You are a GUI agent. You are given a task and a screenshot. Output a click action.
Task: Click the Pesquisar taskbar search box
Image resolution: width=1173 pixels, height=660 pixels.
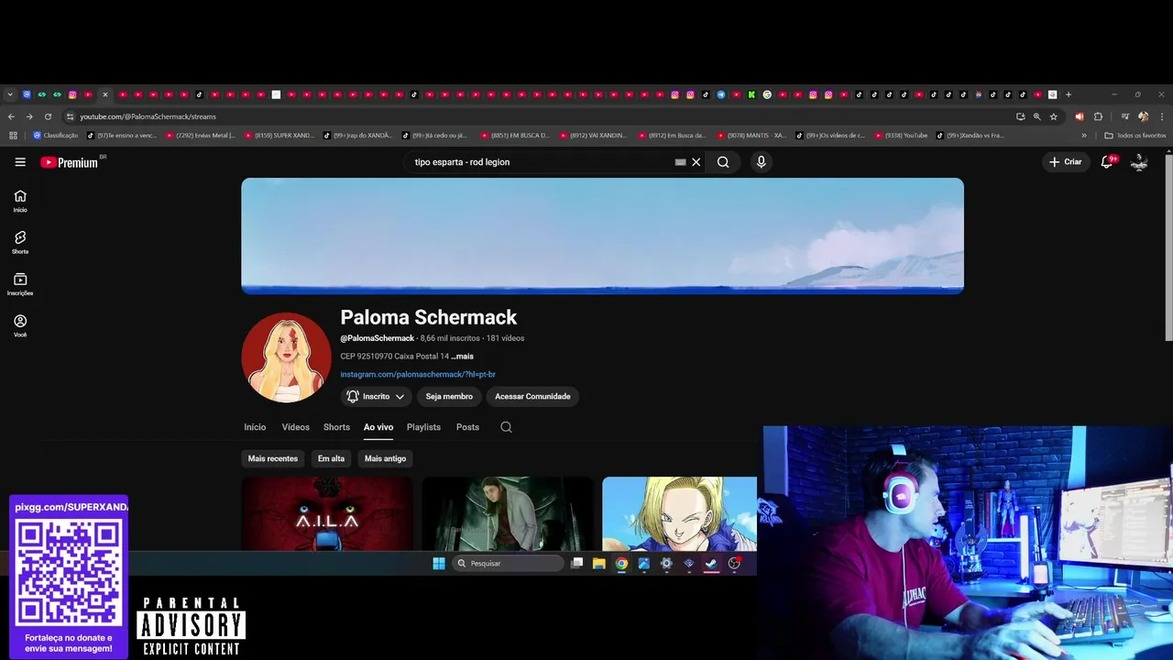[508, 564]
